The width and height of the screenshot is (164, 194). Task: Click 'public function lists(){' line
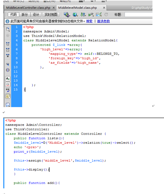39,138
